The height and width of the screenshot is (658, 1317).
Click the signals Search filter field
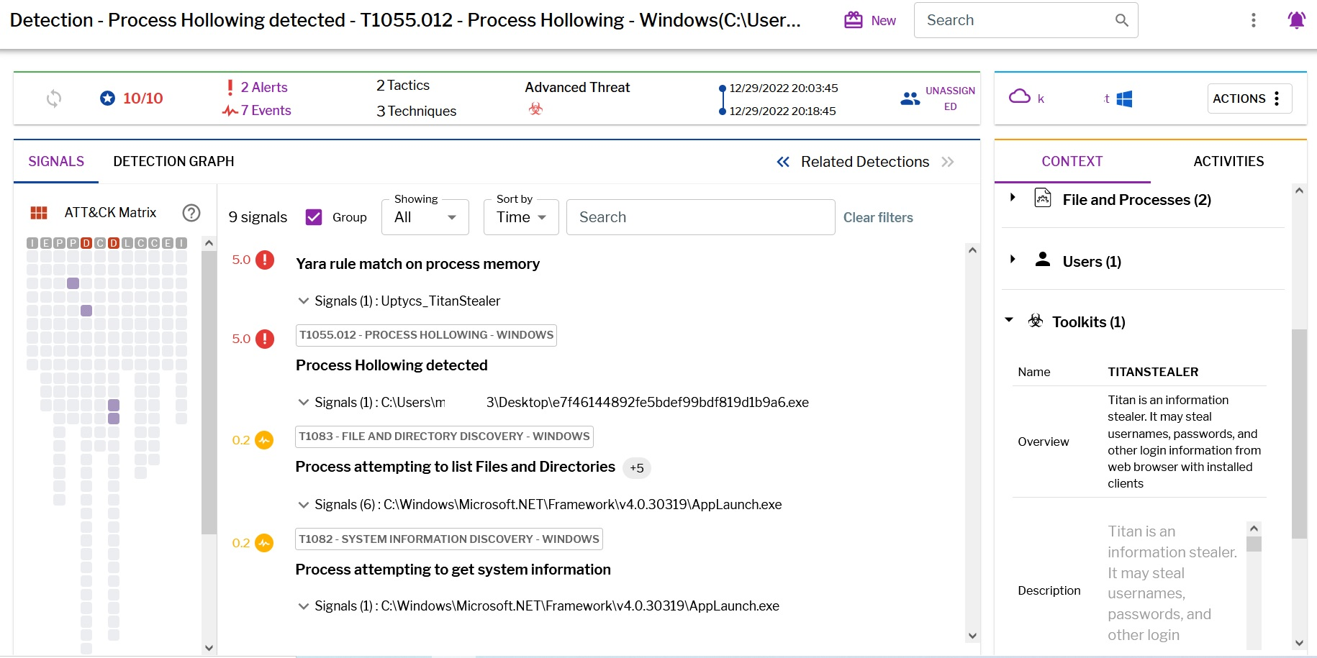pyautogui.click(x=700, y=217)
